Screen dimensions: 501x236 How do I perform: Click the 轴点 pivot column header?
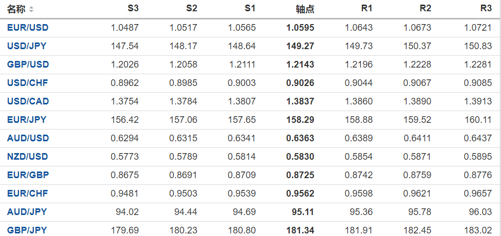(x=305, y=9)
